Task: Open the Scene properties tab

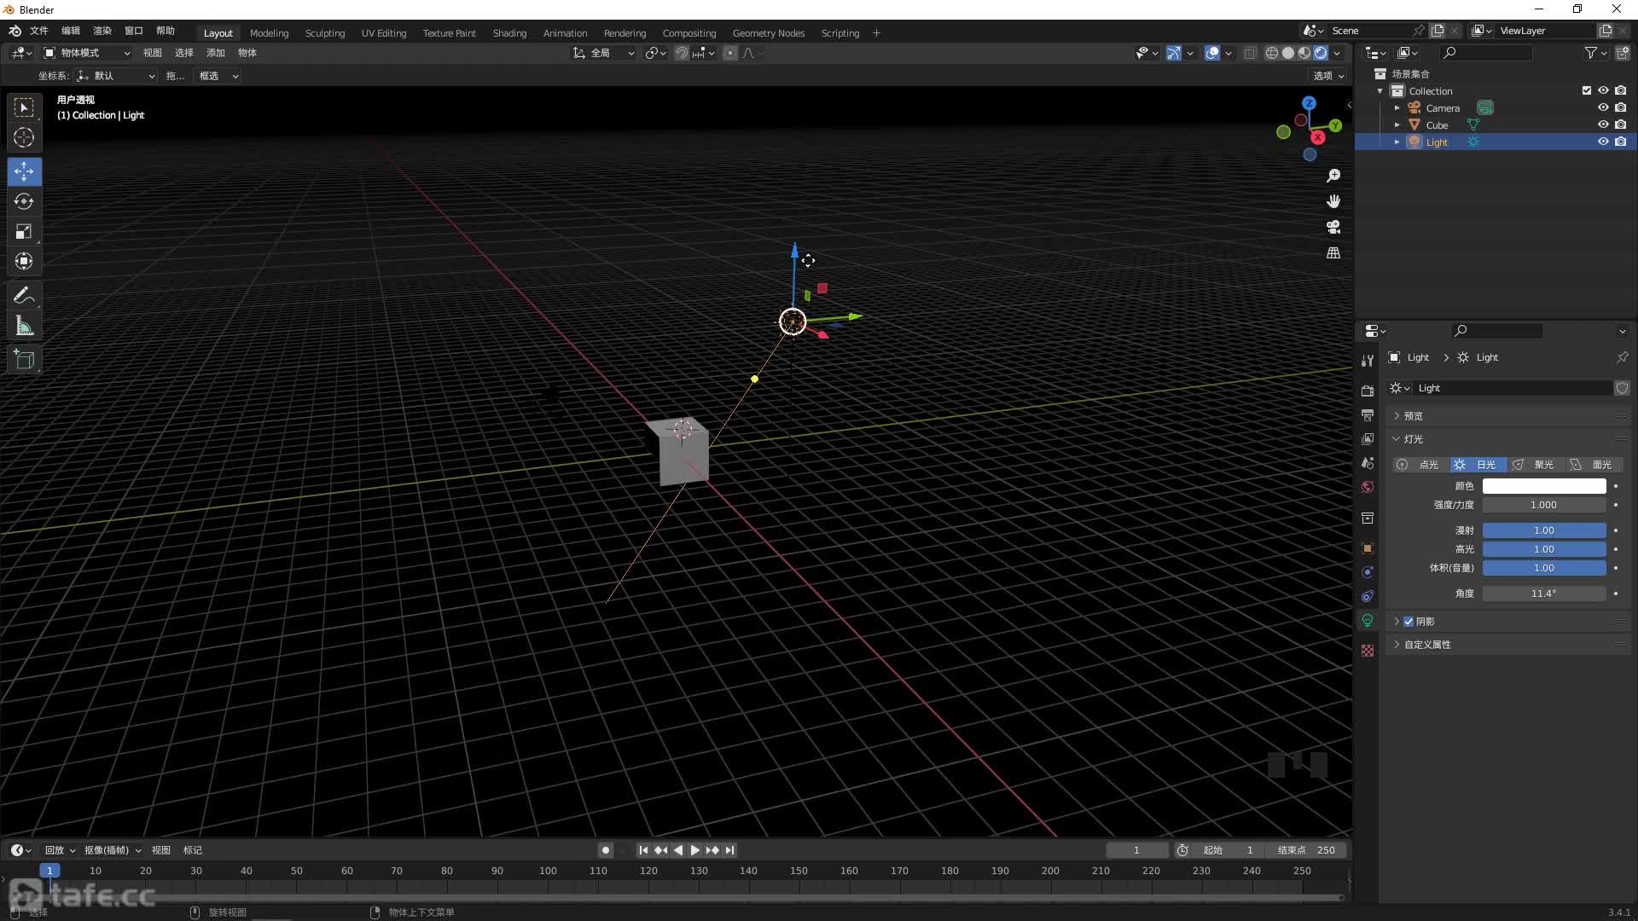Action: click(1368, 462)
